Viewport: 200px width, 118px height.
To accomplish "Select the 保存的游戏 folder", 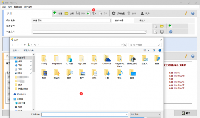I will [132, 60].
